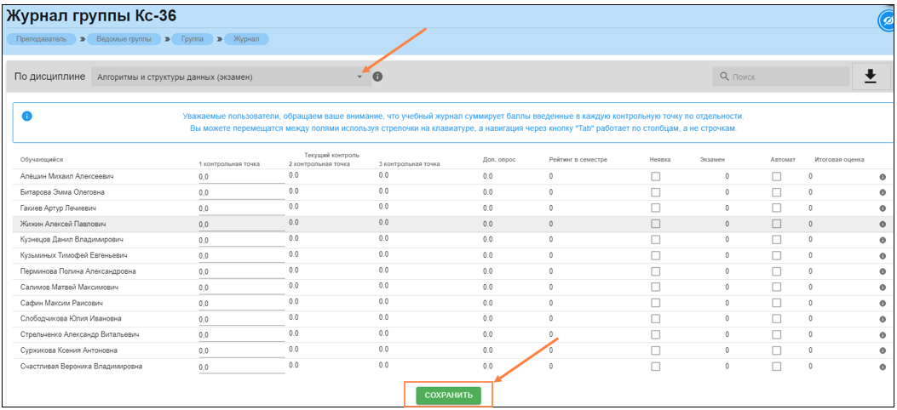This screenshot has width=897, height=410.
Task: Click info icon in Счастливая Вероника row
Action: [x=883, y=367]
